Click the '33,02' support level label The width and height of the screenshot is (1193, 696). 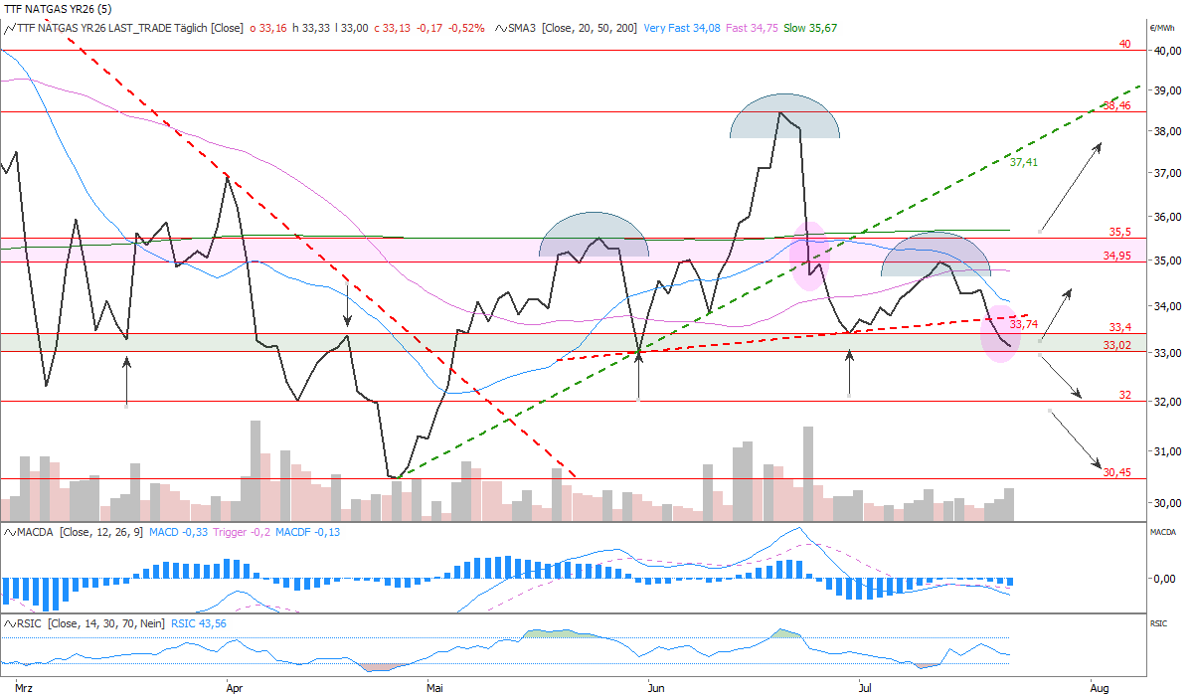coord(1117,345)
